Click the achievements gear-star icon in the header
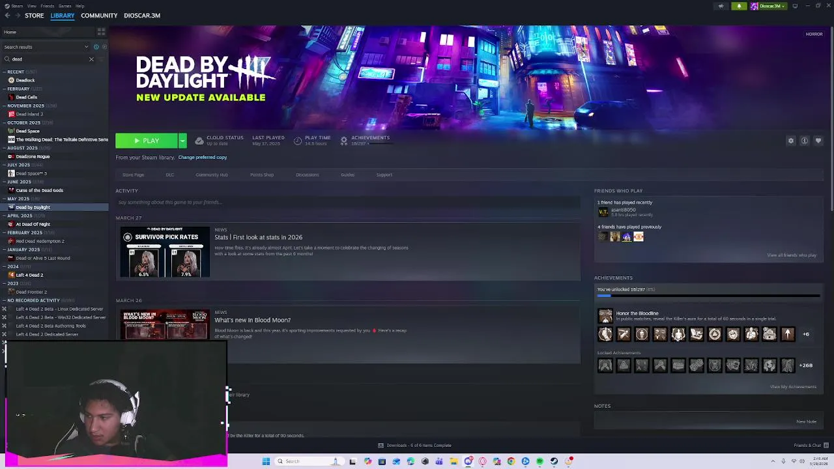 344,141
